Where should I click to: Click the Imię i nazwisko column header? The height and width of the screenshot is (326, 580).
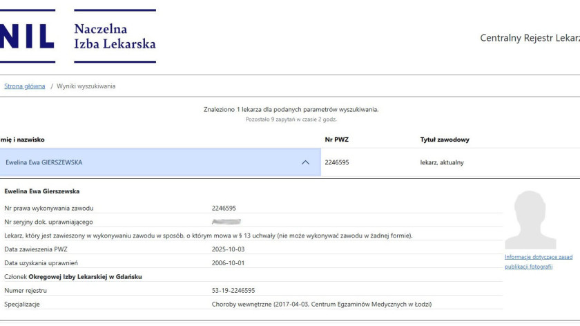click(22, 140)
